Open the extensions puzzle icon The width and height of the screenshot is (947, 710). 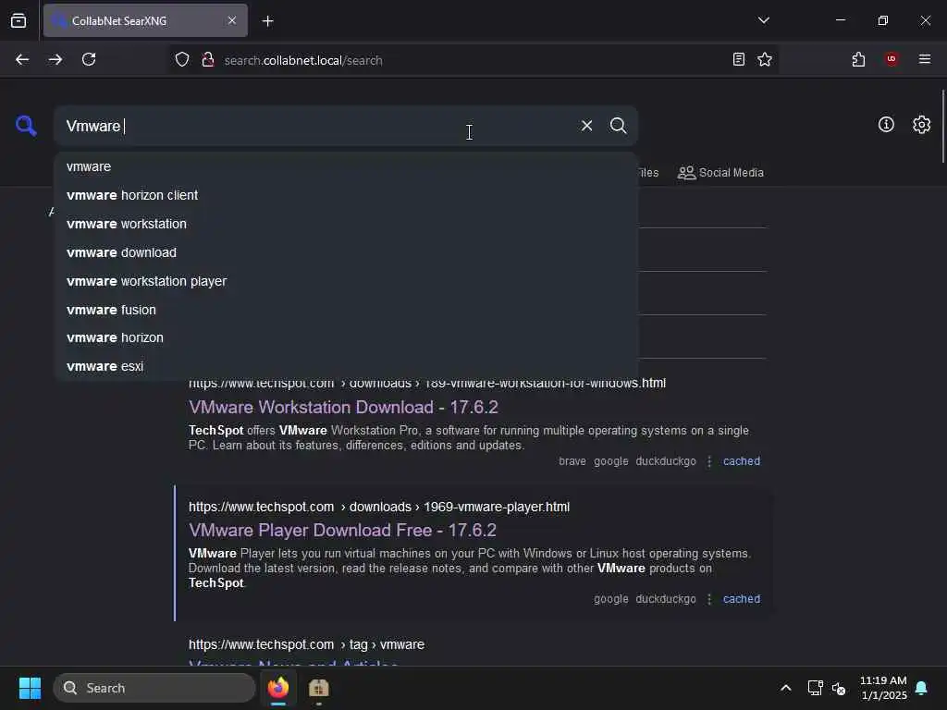[858, 59]
